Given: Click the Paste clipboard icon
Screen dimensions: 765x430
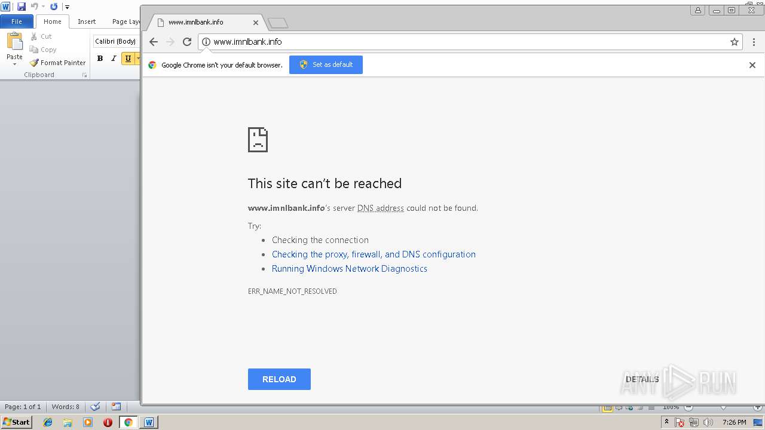Looking at the screenshot, I should click(x=14, y=42).
